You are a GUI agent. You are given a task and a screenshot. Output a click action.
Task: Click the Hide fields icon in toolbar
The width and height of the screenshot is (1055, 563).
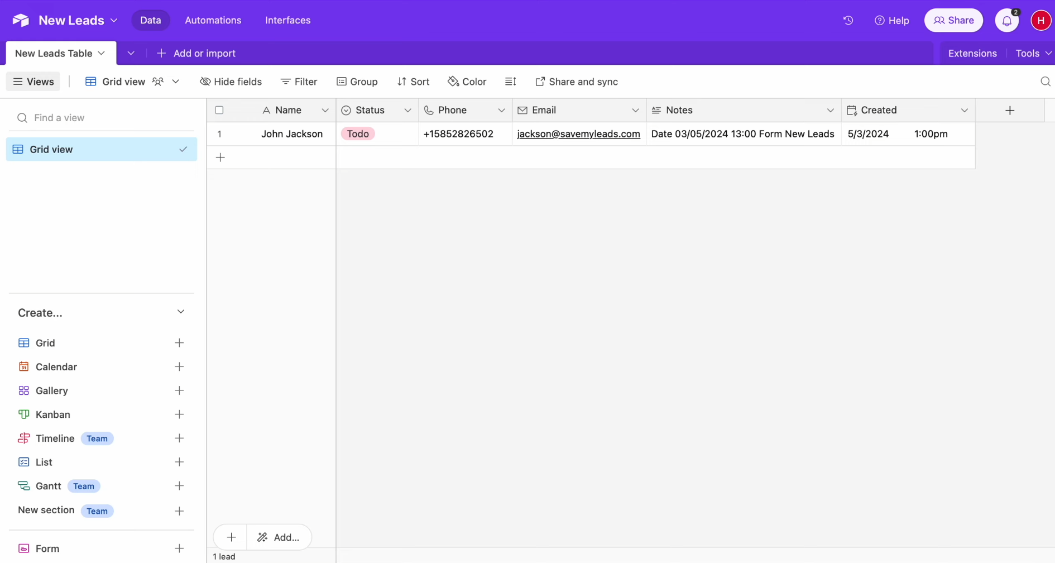(205, 82)
